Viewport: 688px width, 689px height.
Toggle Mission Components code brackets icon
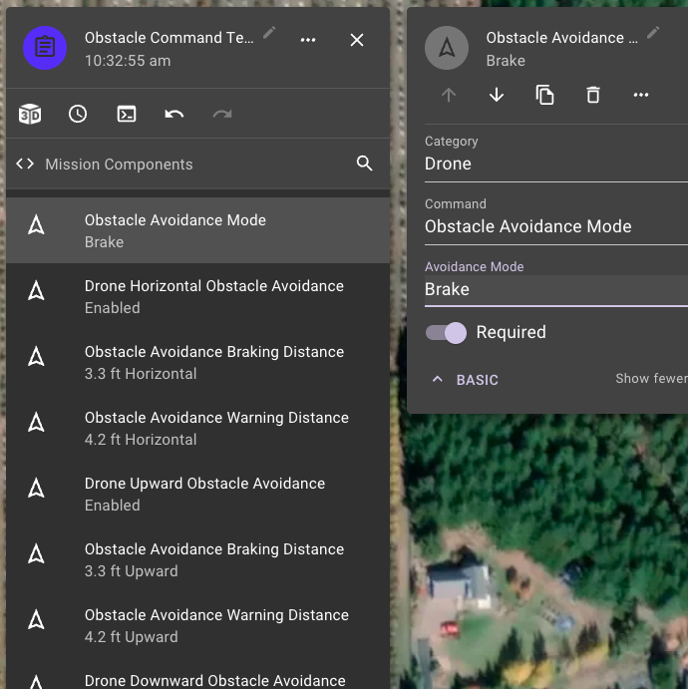coord(25,164)
